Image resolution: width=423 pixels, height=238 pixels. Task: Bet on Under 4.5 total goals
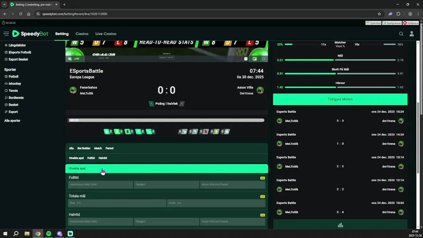pos(216,203)
